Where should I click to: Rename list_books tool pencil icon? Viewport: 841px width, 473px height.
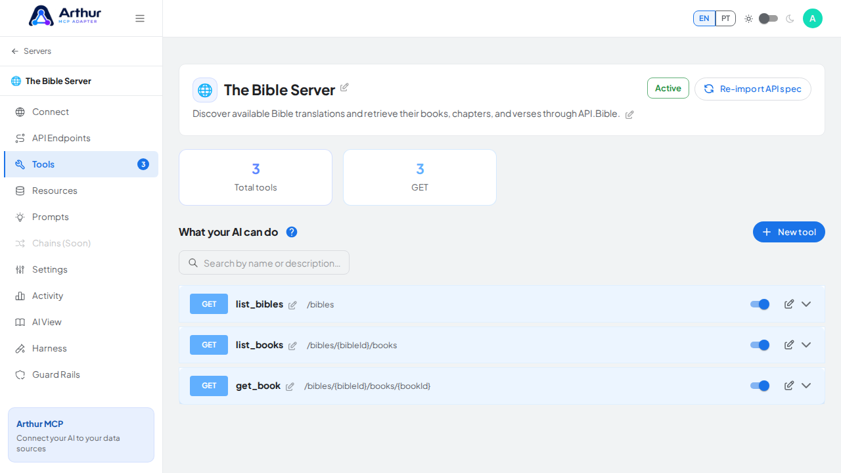[x=292, y=346]
